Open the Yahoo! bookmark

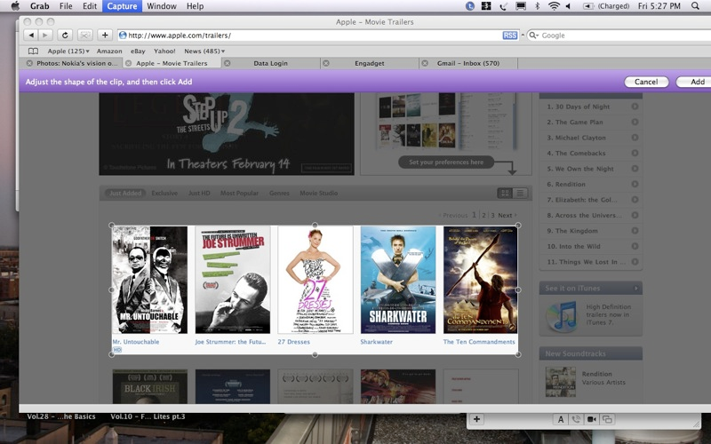tap(164, 52)
